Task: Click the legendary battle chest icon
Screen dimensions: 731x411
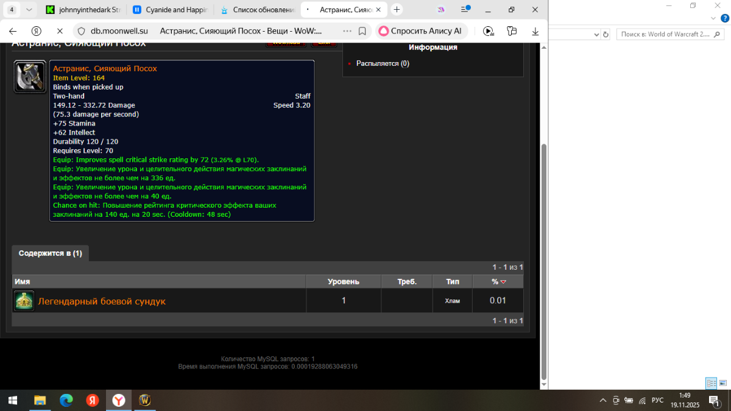Action: coord(24,301)
